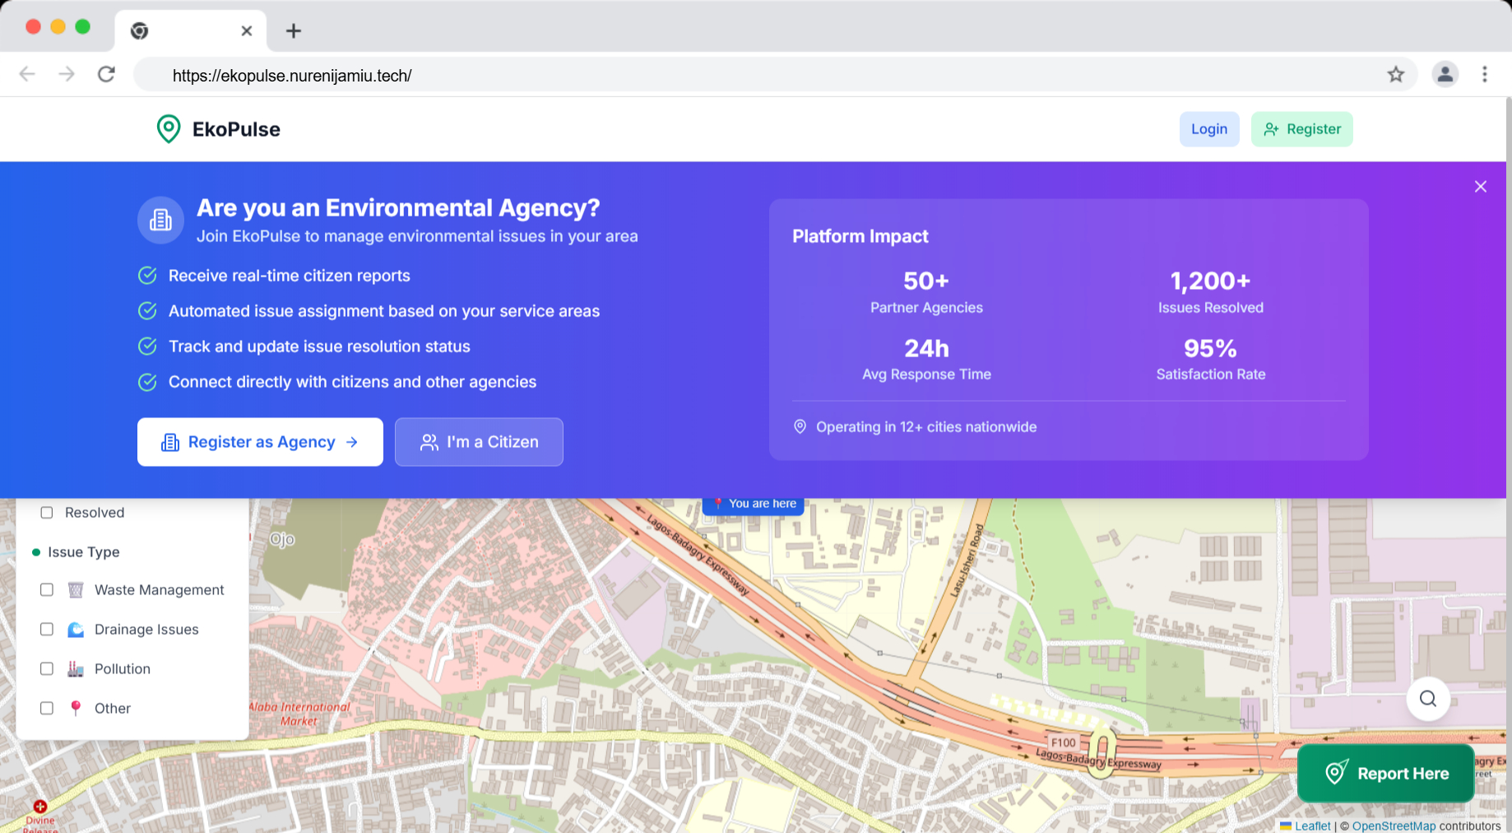
Task: Open the browser profile avatar icon
Action: pyautogui.click(x=1445, y=75)
